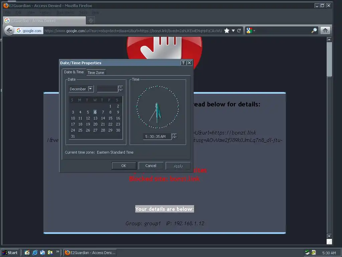Decrease the time with the down spinner

click(174, 138)
